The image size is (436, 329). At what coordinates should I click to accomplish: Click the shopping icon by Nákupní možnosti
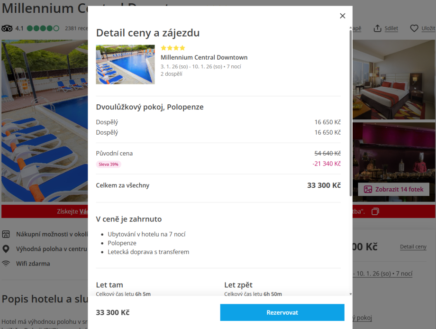(x=6, y=234)
